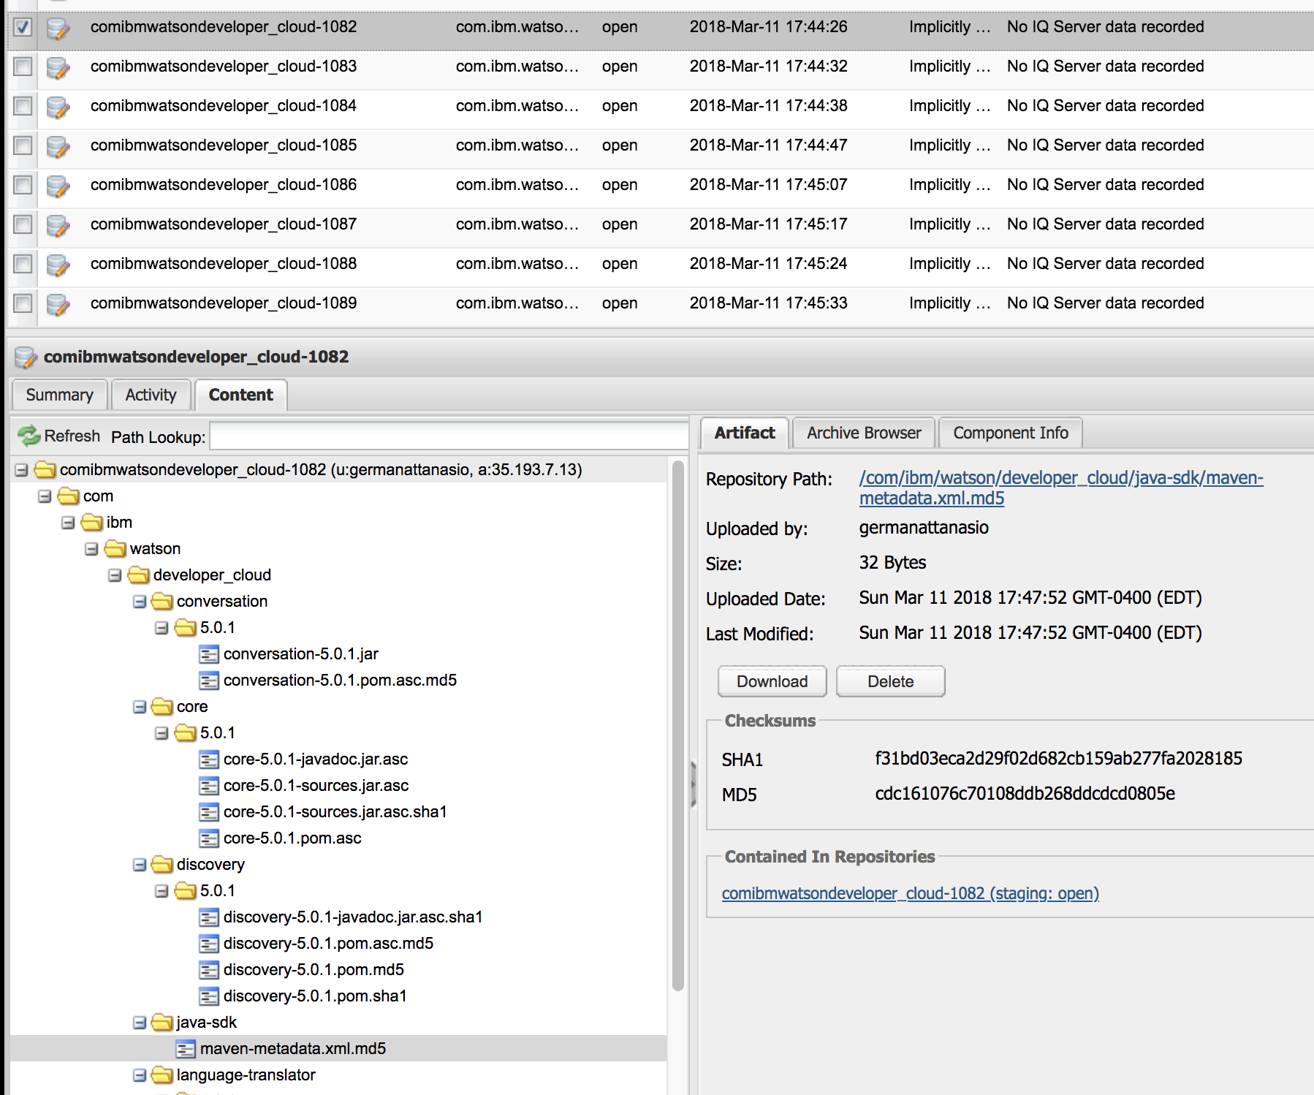Check the cloud-1083 repository checkbox
Viewport: 1314px width, 1095px height.
click(23, 67)
